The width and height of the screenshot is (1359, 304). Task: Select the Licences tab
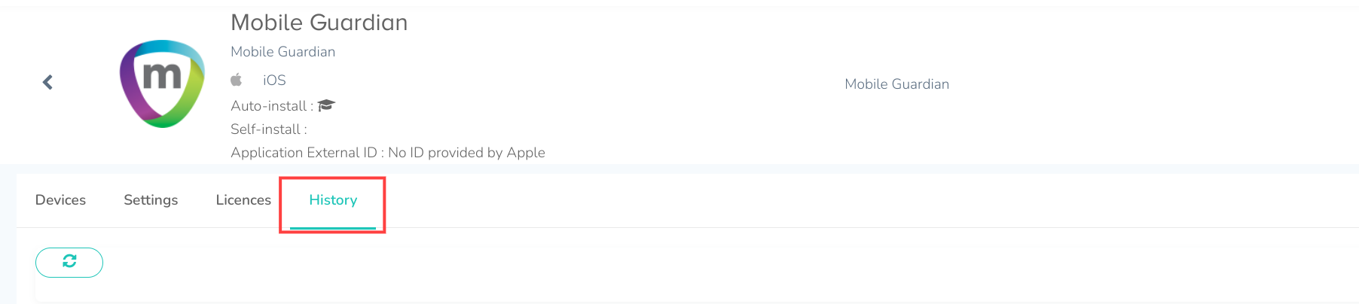click(243, 200)
